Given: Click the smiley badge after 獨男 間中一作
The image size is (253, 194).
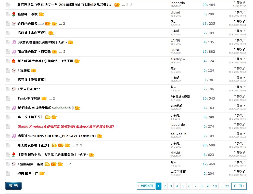Looking at the screenshot, I should (x=42, y=174).
